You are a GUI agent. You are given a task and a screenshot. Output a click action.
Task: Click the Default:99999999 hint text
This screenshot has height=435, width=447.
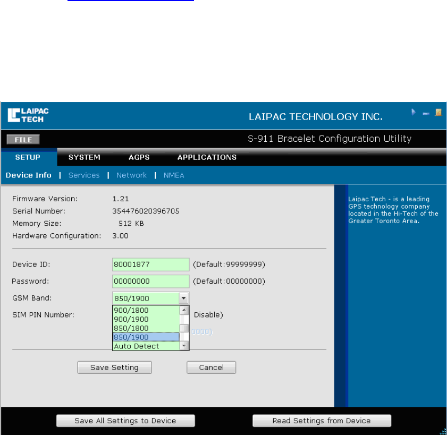point(229,265)
